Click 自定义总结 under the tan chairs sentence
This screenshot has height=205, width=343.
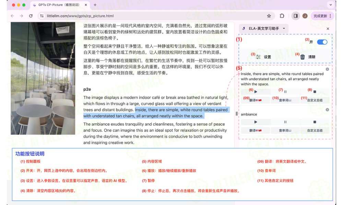[315, 100]
